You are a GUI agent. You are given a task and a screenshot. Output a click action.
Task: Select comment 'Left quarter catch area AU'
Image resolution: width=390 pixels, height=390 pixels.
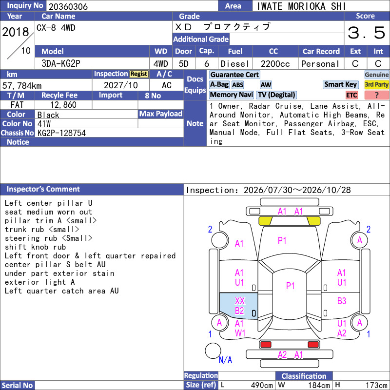tap(62, 291)
